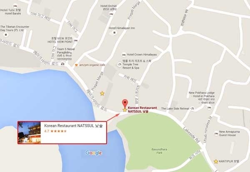Click the Hotel Orchid lodging icon

(x=111, y=14)
